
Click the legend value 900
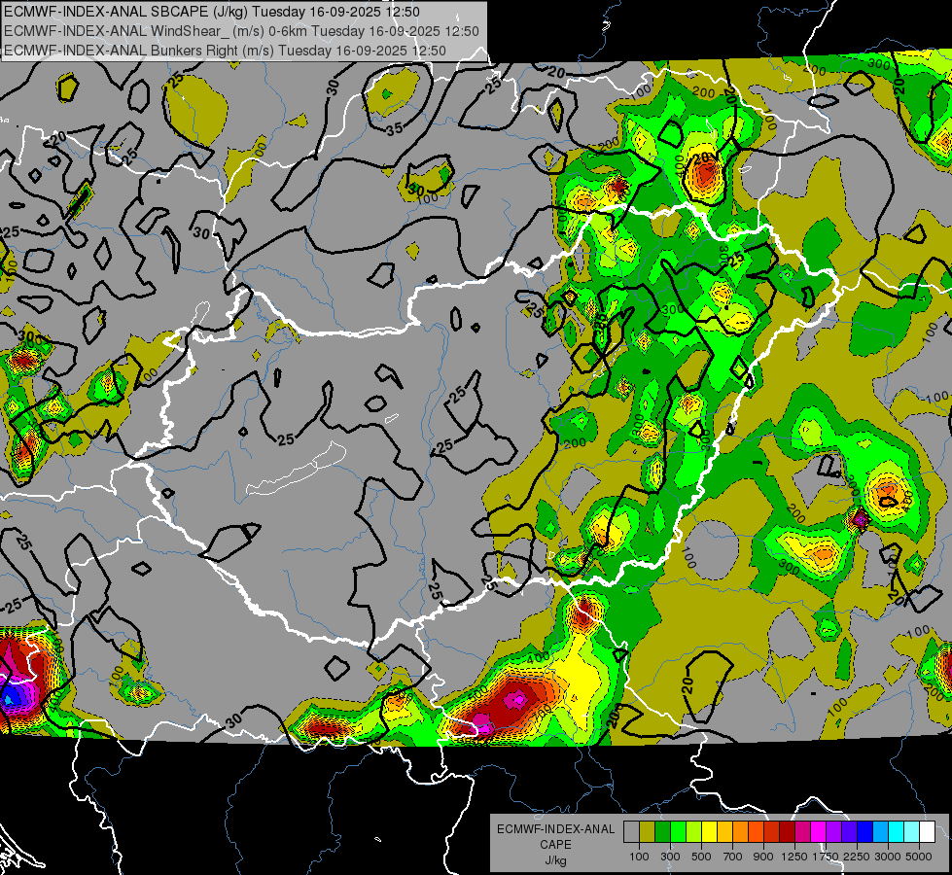763,857
